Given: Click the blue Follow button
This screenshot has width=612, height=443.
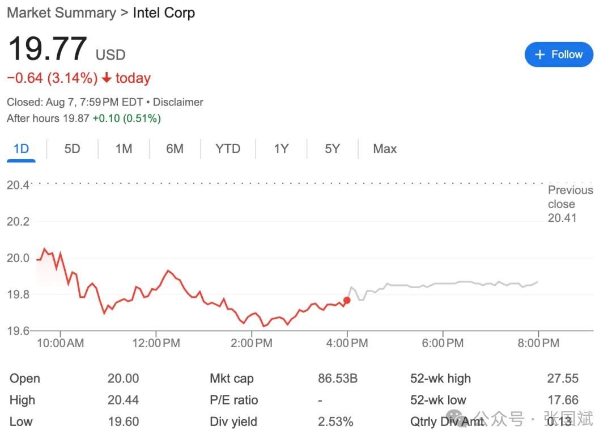Looking at the screenshot, I should pos(559,54).
